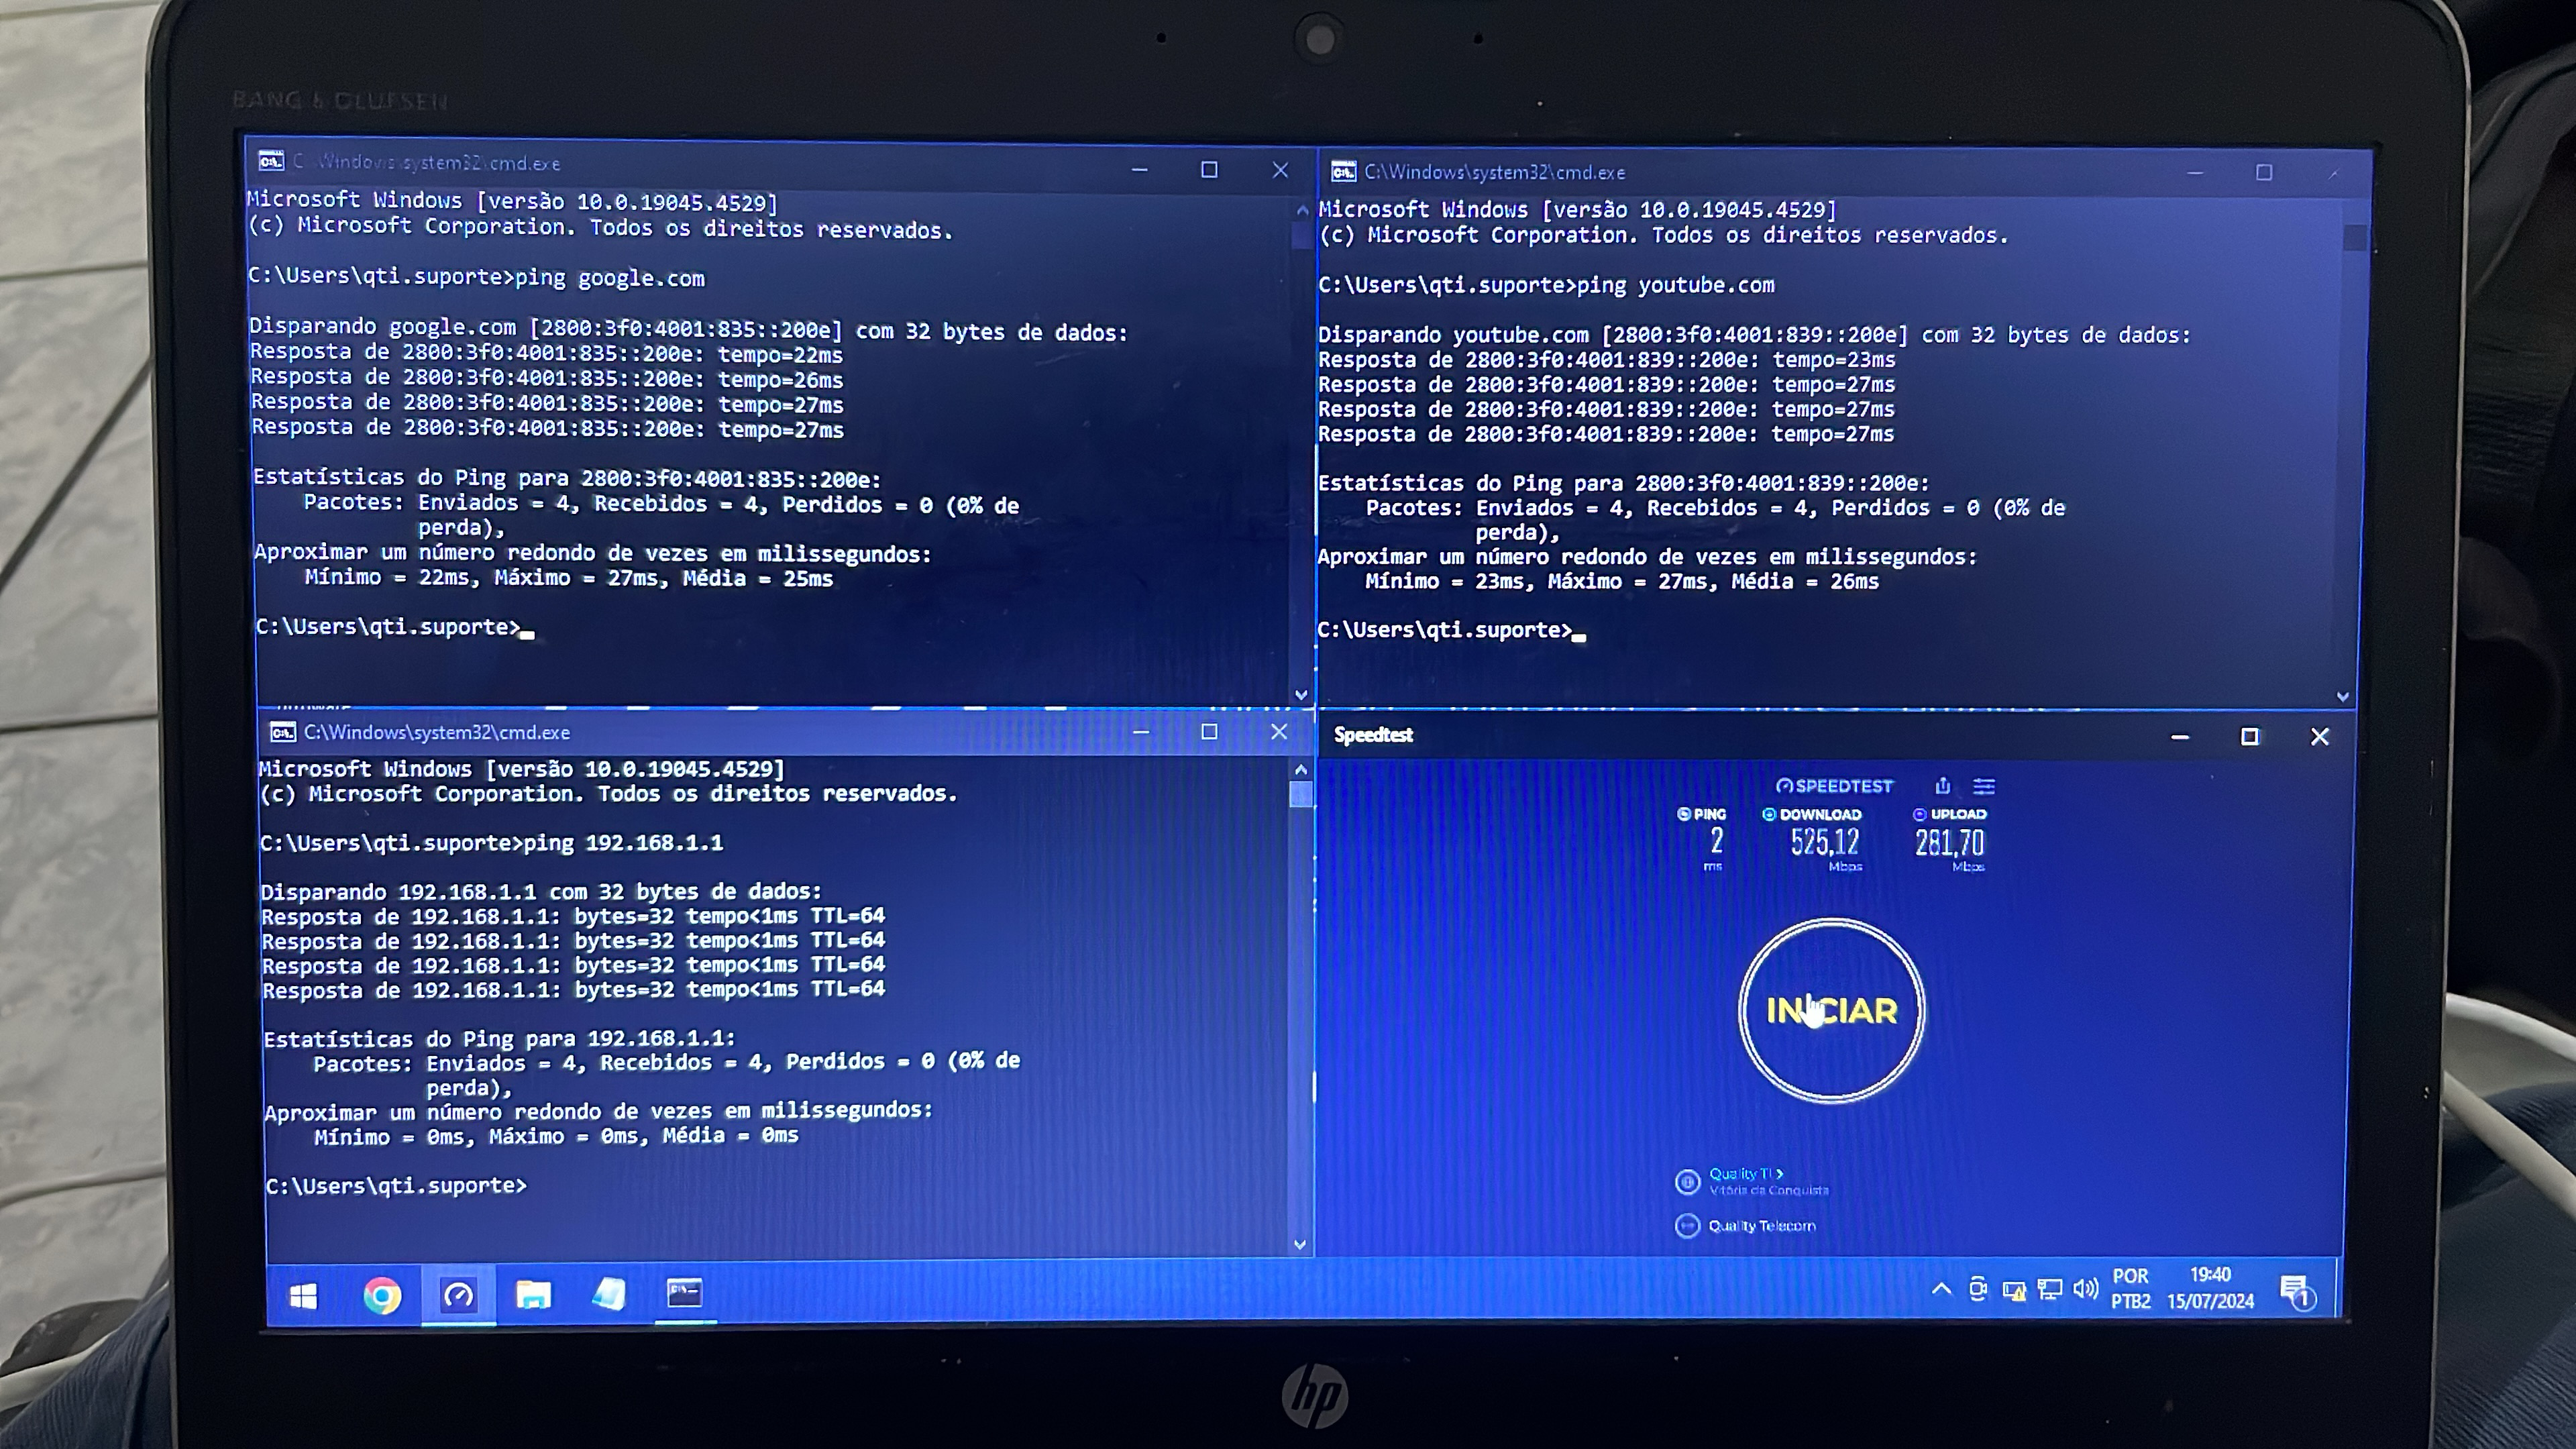Click the INICIAR speed test button
Image resolution: width=2576 pixels, height=1449 pixels.
click(x=1831, y=1010)
